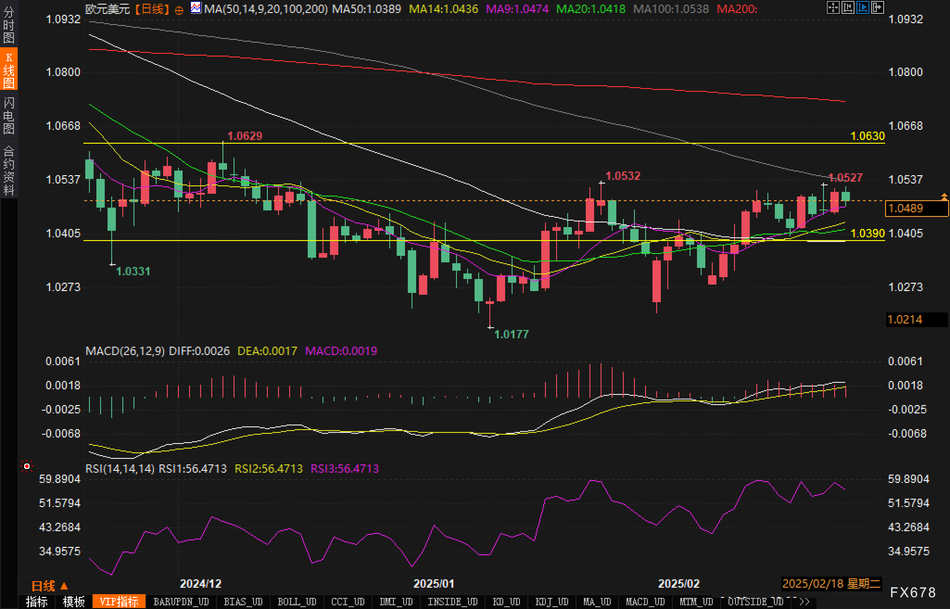Screen dimensions: 950x609
Task: Select the VIP指标 tab
Action: click(x=119, y=602)
